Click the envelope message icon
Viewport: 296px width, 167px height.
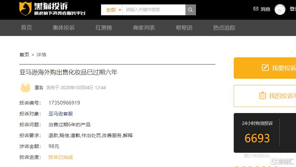pos(256,9)
